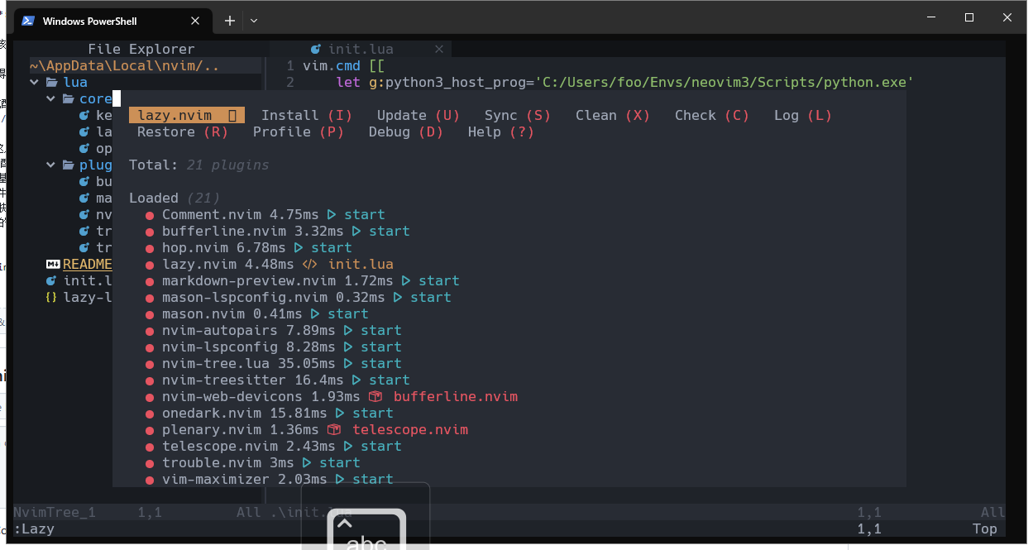Click the JSON braces icon for lazy-lock
The image size is (1033, 550).
click(x=51, y=297)
